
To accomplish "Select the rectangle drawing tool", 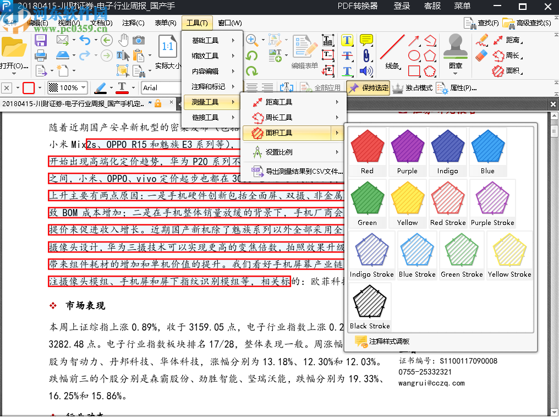I will click(414, 71).
